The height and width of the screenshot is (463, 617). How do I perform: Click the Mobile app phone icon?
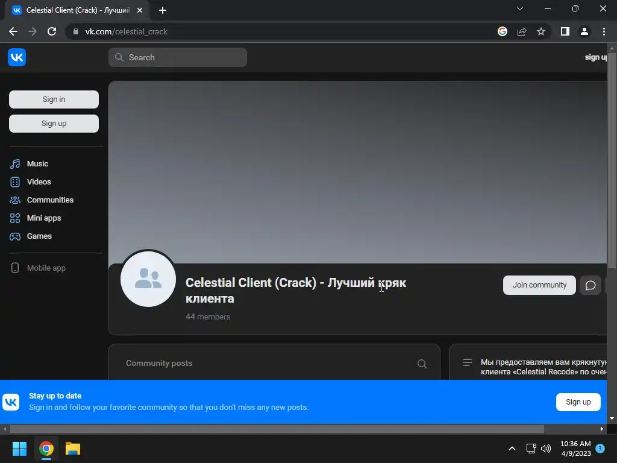coord(15,268)
